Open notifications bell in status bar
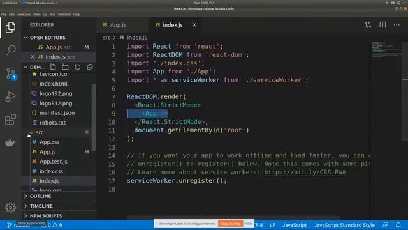 click(x=398, y=225)
